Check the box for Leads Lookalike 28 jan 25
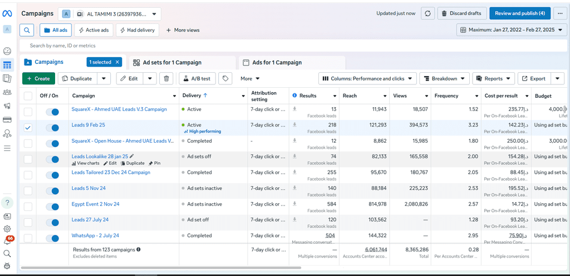Viewport: 570px width, 276px height. [x=28, y=159]
